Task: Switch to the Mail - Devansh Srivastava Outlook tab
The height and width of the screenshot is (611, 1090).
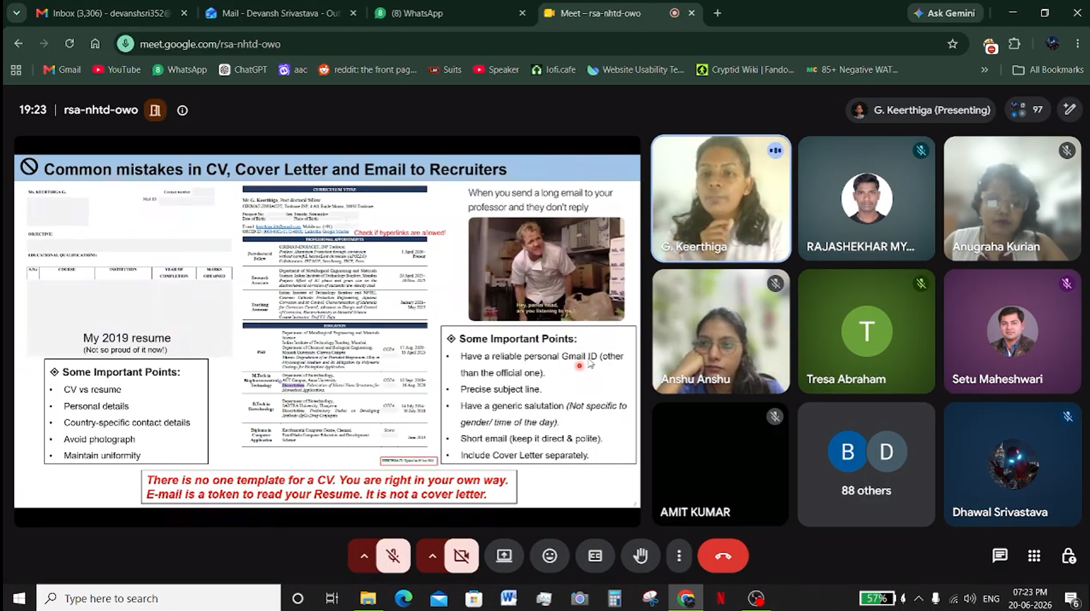Action: coord(280,13)
